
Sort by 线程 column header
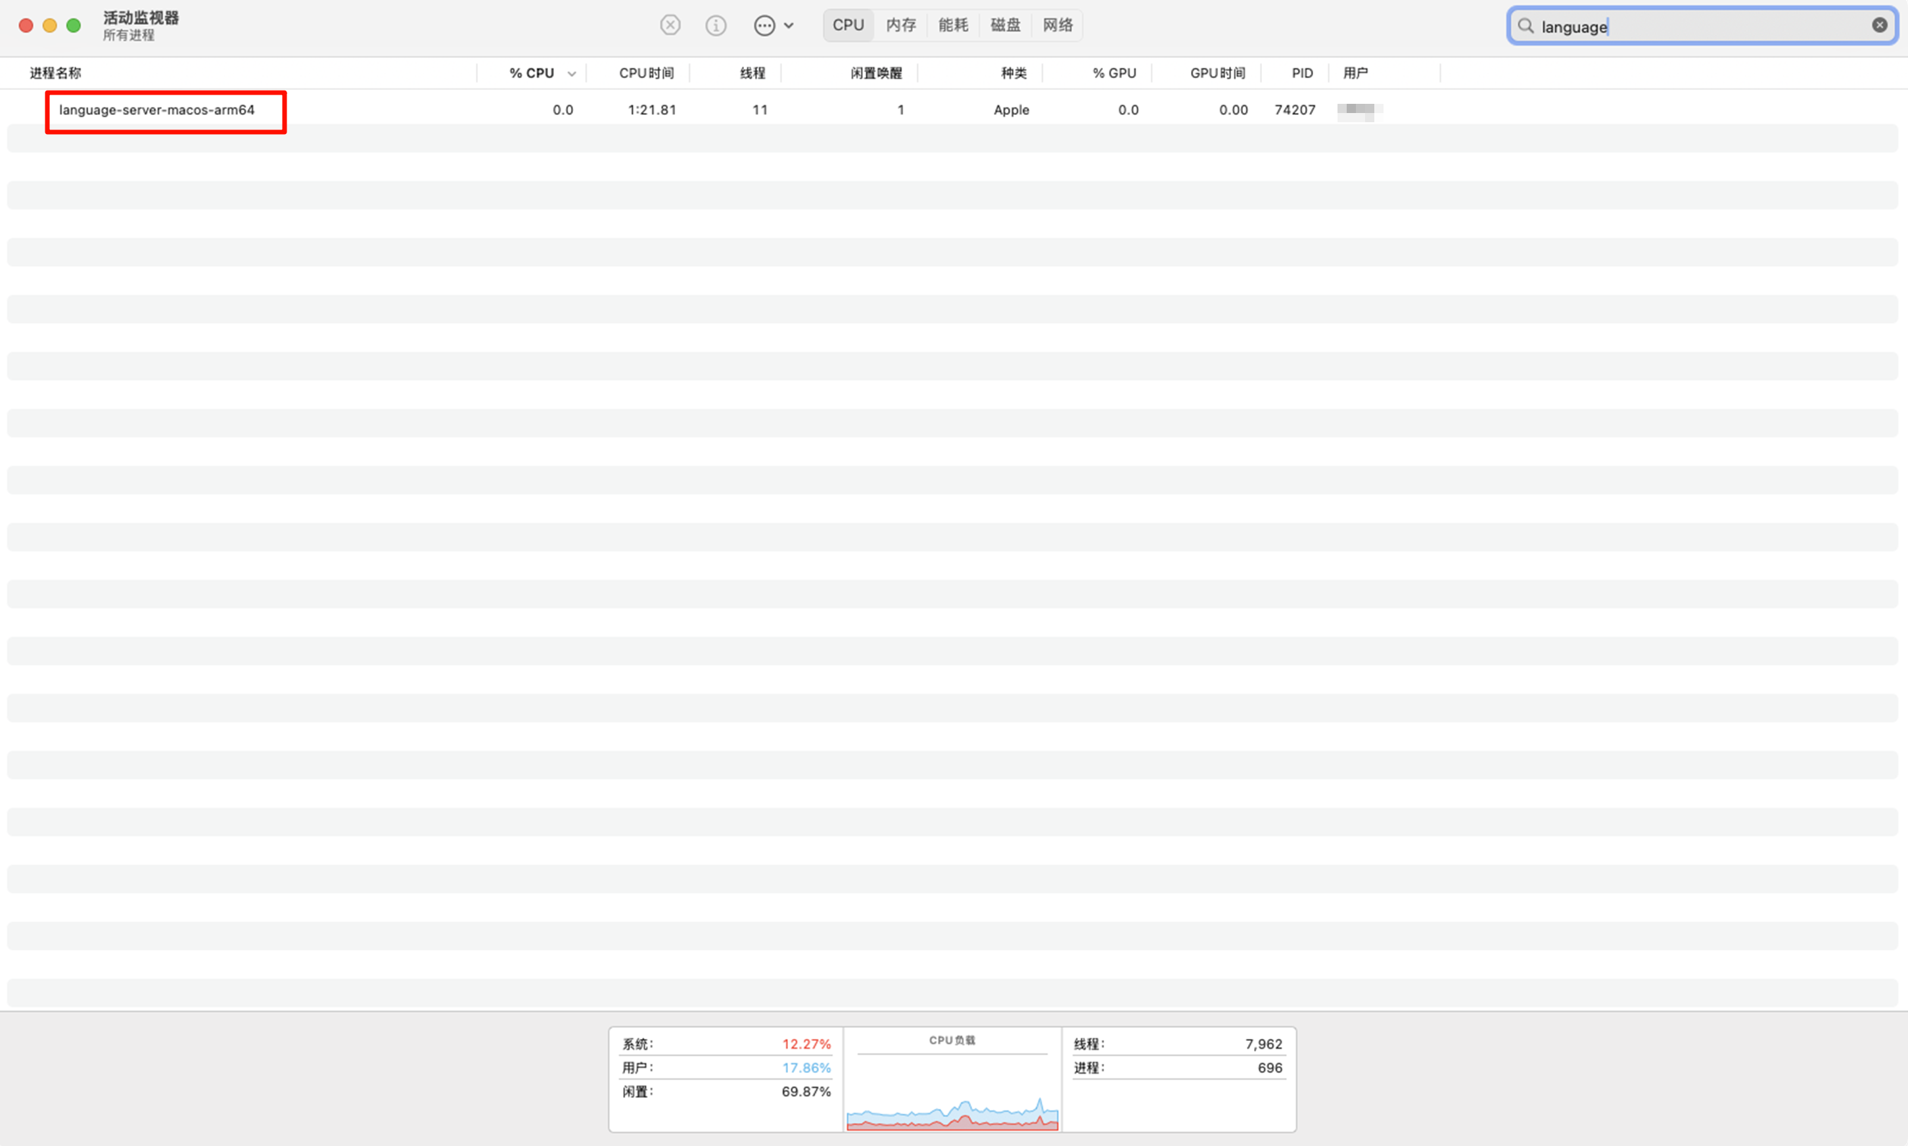click(x=752, y=74)
